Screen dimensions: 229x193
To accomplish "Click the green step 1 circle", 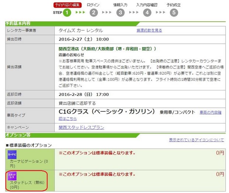I will 66,13.
